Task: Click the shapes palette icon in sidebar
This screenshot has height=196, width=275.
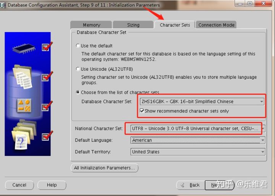Action: [x=24, y=105]
